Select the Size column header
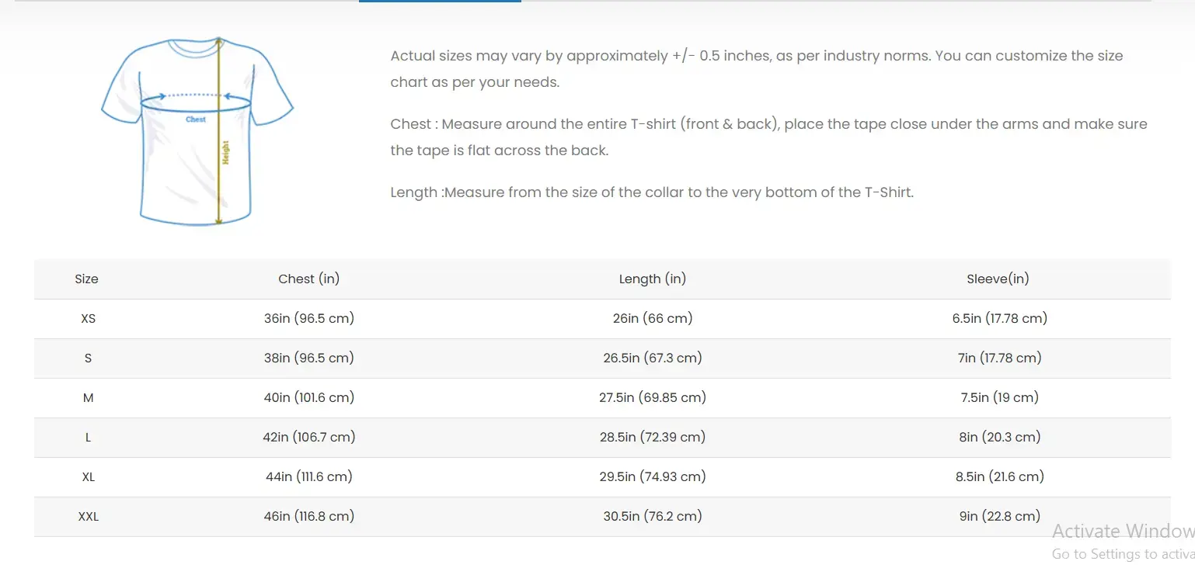 tap(86, 279)
